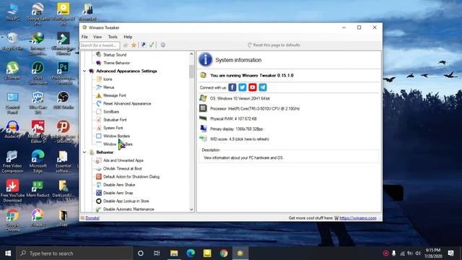Viewport: 462px width, 260px height.
Task: Open uTorrent desktop icon
Action: [12, 71]
